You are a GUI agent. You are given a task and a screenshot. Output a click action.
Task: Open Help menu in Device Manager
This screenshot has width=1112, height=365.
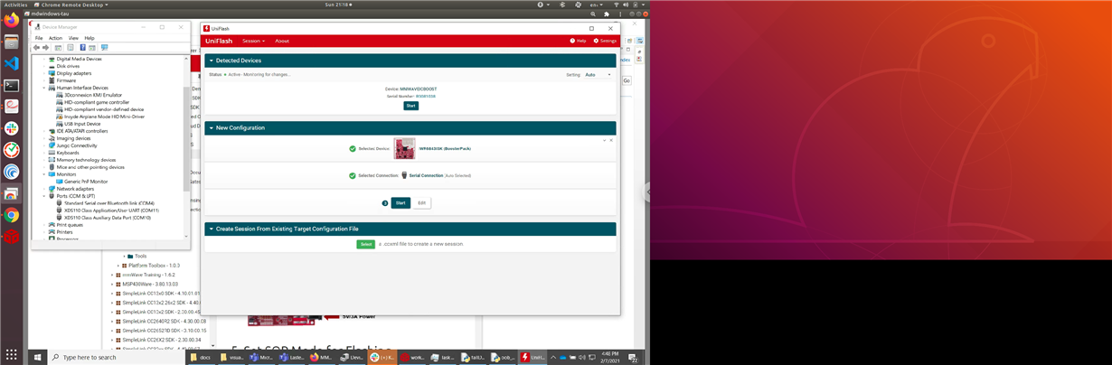pyautogui.click(x=90, y=38)
